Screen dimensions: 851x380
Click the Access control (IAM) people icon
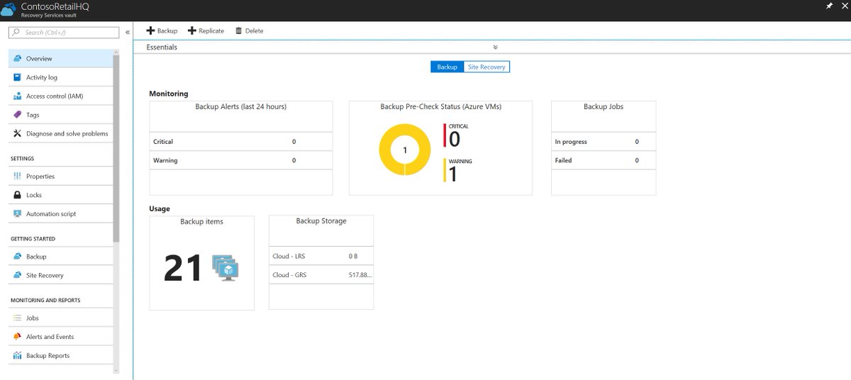[x=18, y=96]
